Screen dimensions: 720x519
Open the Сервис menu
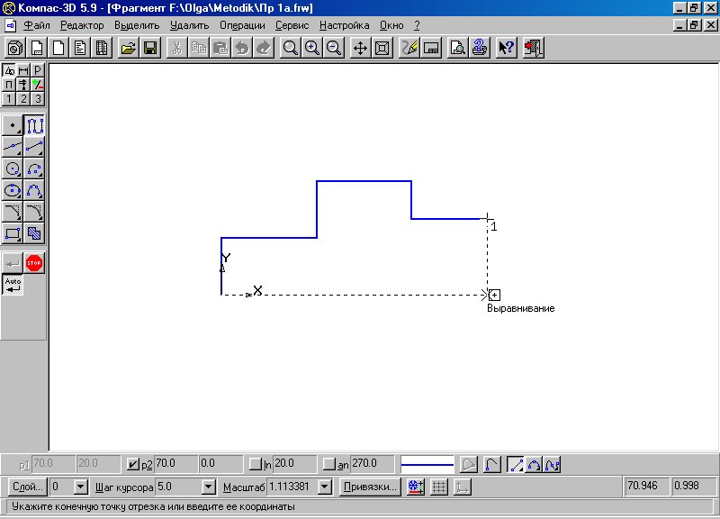coord(292,25)
